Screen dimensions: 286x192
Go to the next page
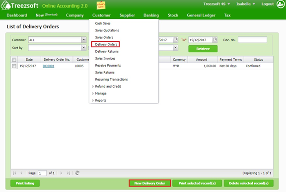click(61, 173)
